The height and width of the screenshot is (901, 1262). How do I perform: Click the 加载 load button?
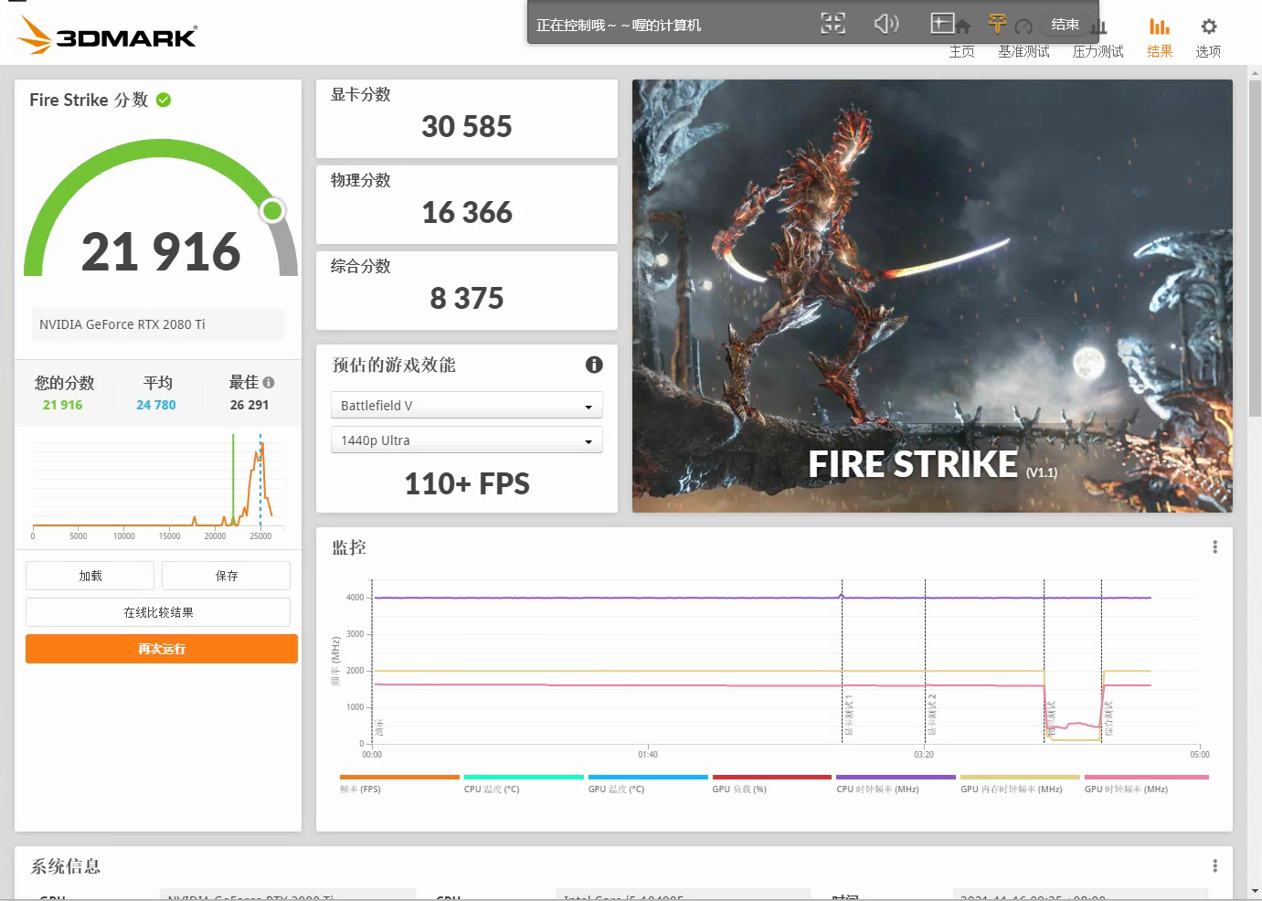[90, 576]
